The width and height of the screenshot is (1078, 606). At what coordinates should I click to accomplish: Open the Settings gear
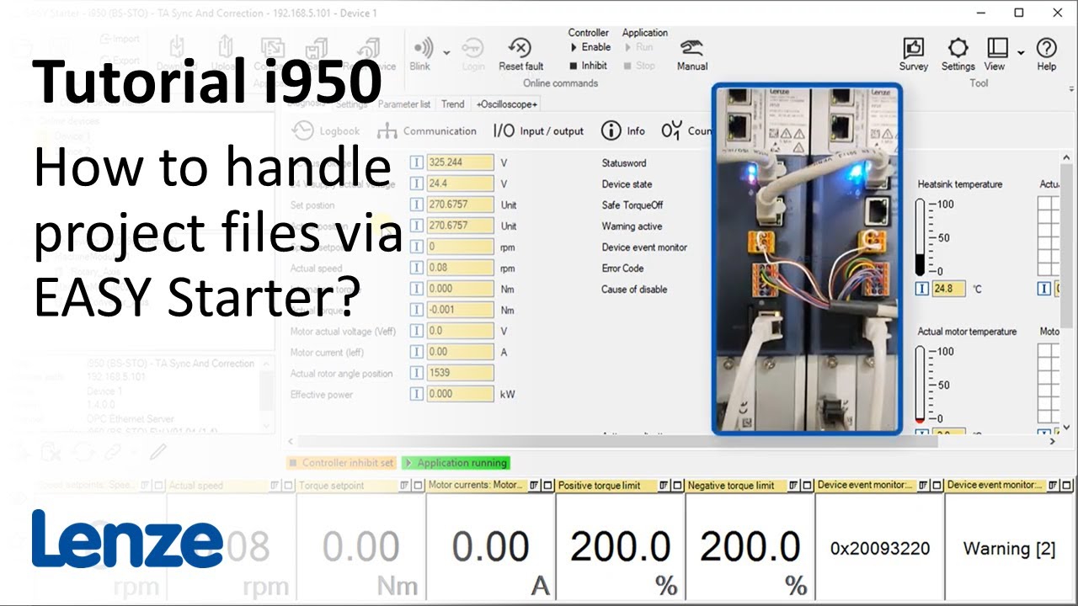(x=958, y=48)
